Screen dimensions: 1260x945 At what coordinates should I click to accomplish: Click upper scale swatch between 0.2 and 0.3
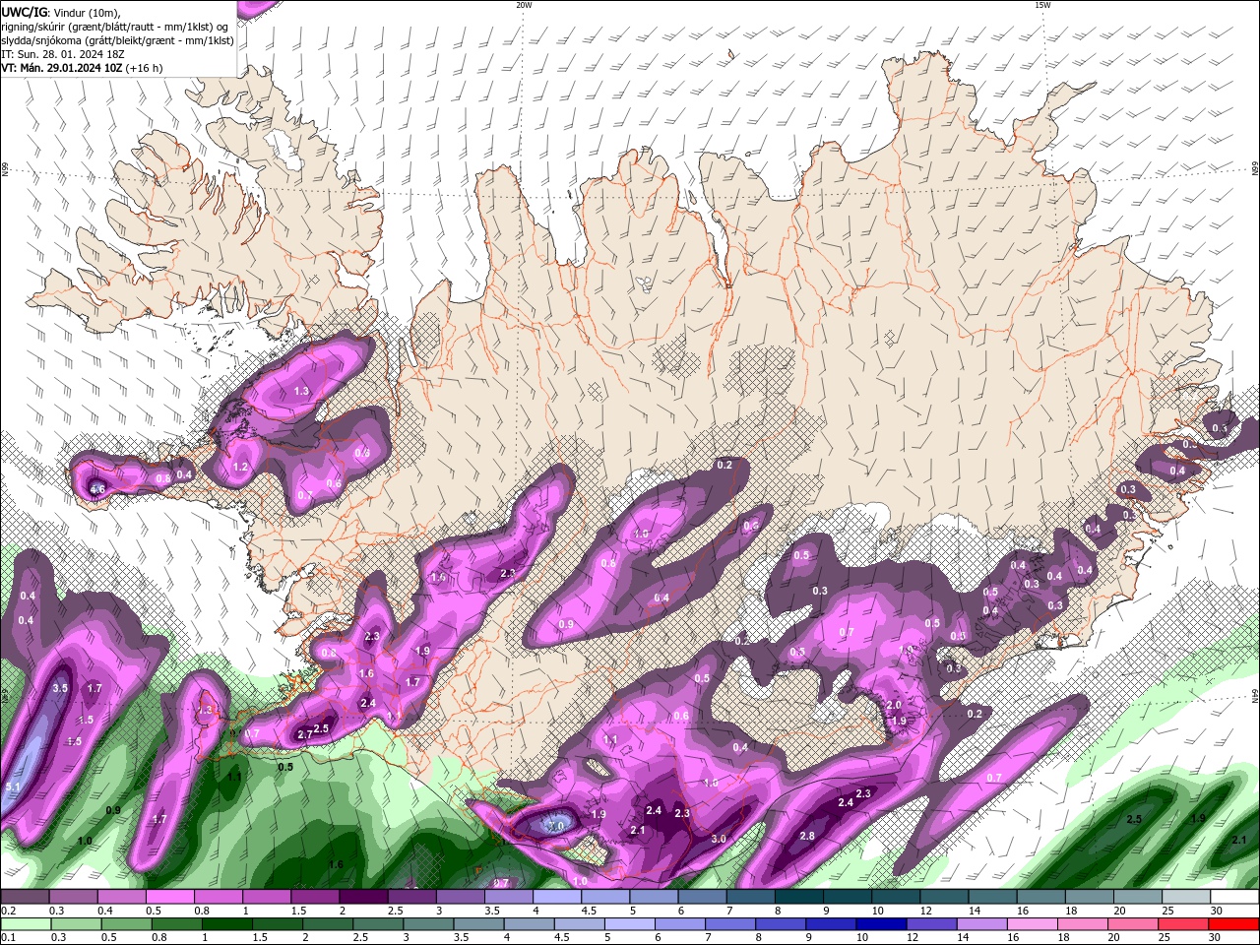point(25,897)
